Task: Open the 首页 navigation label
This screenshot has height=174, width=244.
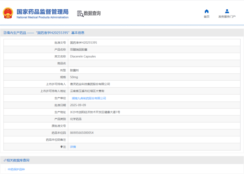Action: 206,17
